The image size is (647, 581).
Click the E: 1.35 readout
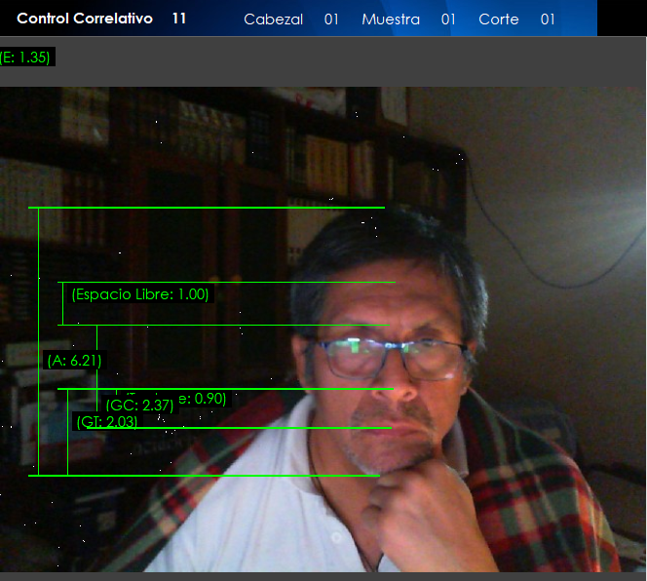click(x=26, y=58)
